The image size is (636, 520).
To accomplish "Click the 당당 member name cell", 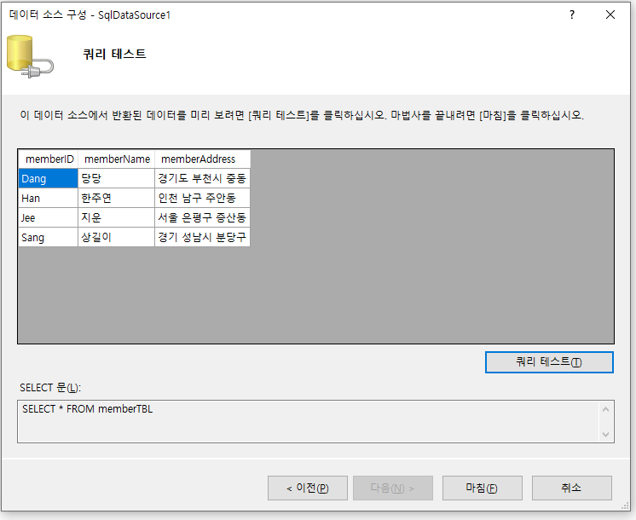I will [117, 178].
